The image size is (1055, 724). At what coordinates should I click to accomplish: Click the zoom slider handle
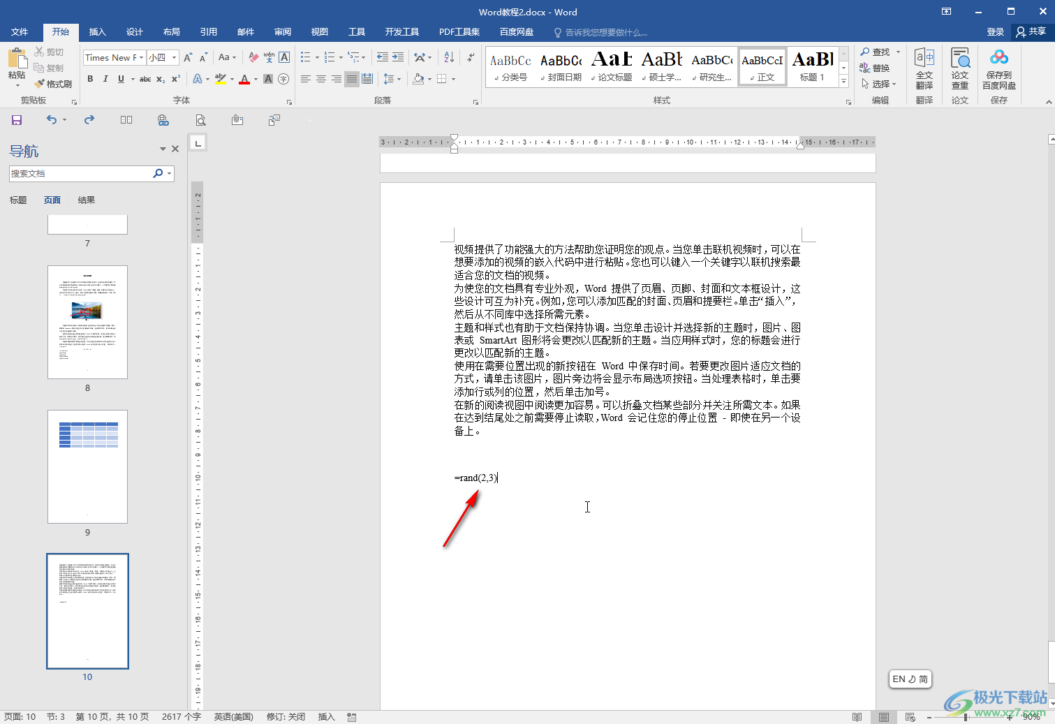click(966, 717)
